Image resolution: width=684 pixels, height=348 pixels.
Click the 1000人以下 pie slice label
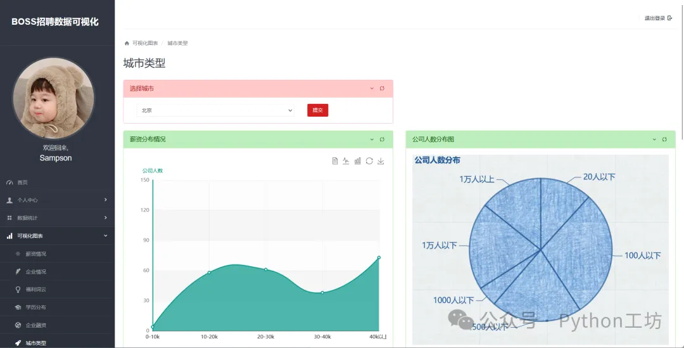tap(453, 300)
